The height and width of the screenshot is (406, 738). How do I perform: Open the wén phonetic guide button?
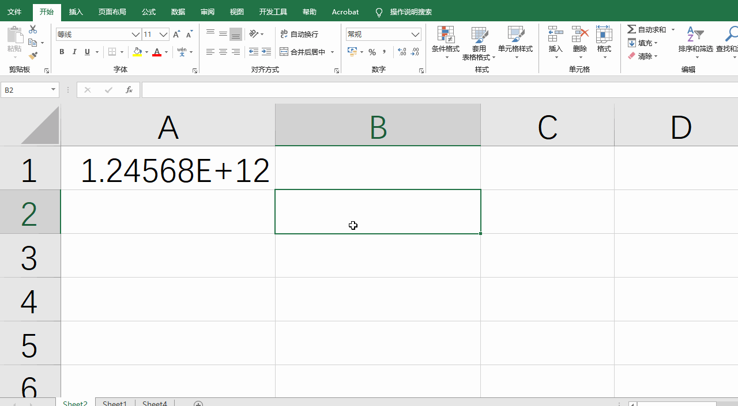[182, 52]
